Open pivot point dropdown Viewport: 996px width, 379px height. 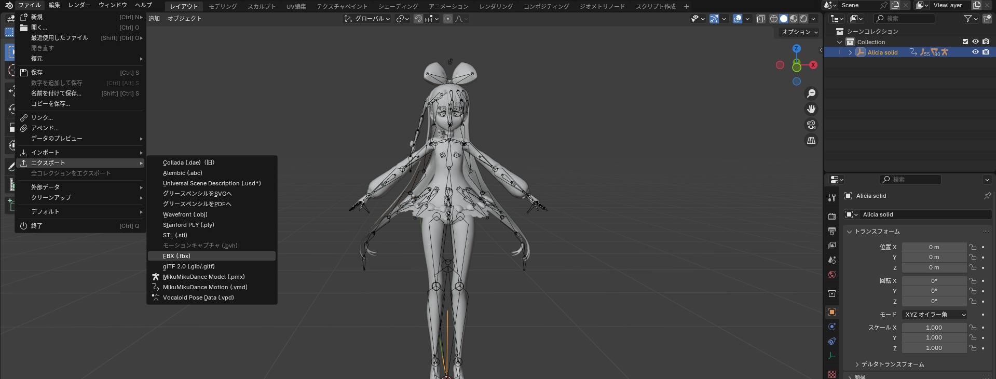[x=403, y=19]
